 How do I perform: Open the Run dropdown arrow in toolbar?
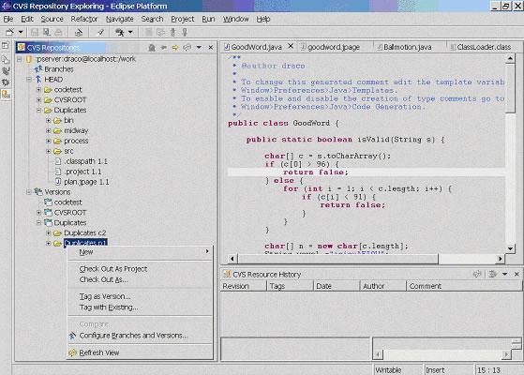[130, 32]
